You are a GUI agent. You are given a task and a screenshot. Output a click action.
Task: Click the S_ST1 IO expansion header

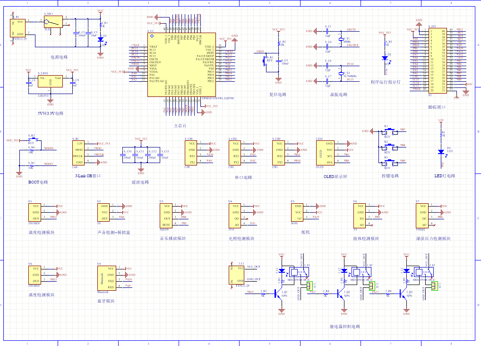pyautogui.click(x=438, y=61)
